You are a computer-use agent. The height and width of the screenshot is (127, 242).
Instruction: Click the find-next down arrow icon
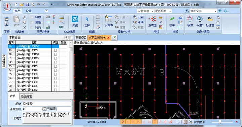pyautogui.click(x=220, y=11)
